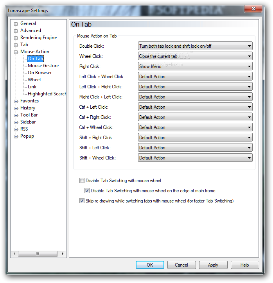
Task: Open the Wheel Click action dropdown
Action: 195,56
